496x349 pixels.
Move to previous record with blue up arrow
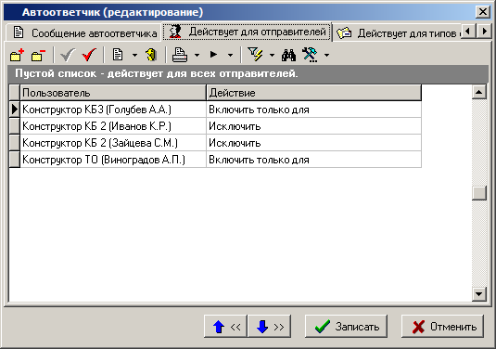(x=226, y=326)
